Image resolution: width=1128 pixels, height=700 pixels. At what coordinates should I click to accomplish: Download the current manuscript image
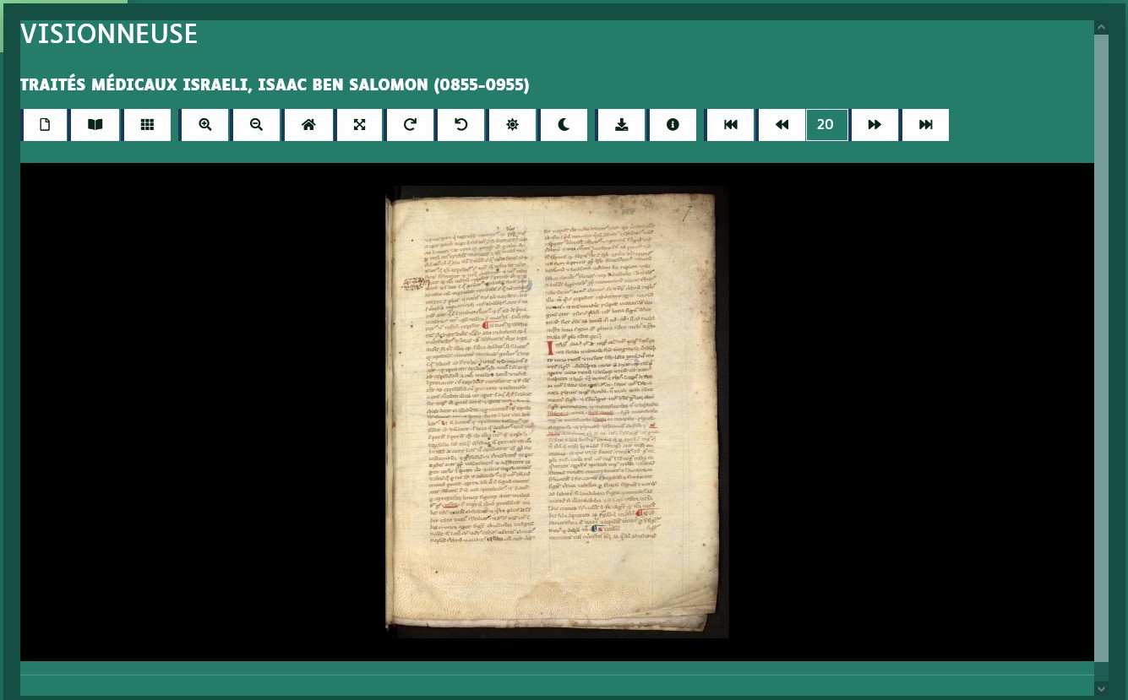[x=621, y=125]
